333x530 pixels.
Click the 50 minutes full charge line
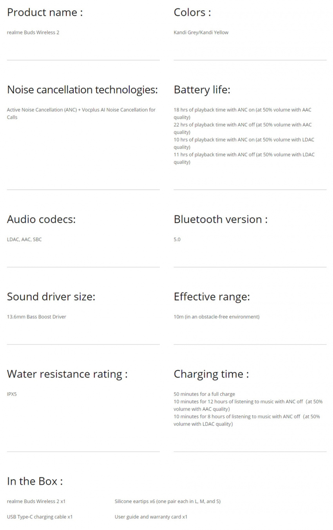point(205,394)
